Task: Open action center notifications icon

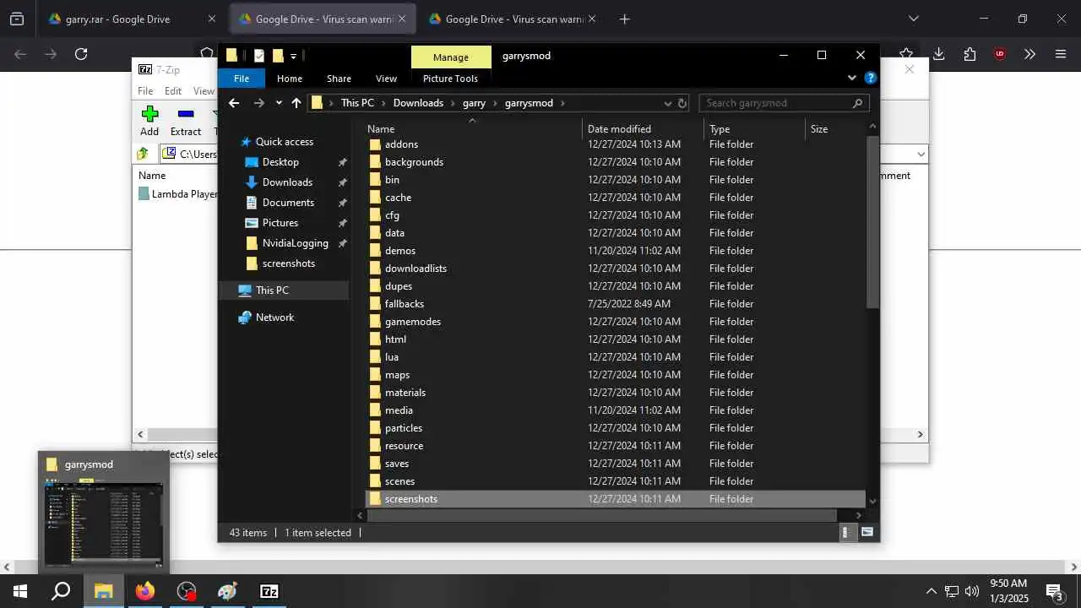Action: click(x=1054, y=591)
